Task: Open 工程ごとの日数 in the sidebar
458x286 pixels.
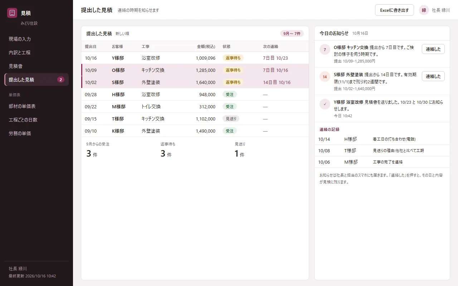Action: coord(36,120)
